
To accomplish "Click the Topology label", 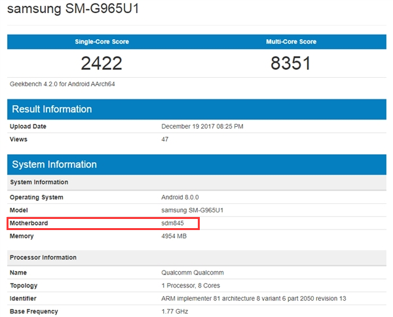I will (24, 286).
